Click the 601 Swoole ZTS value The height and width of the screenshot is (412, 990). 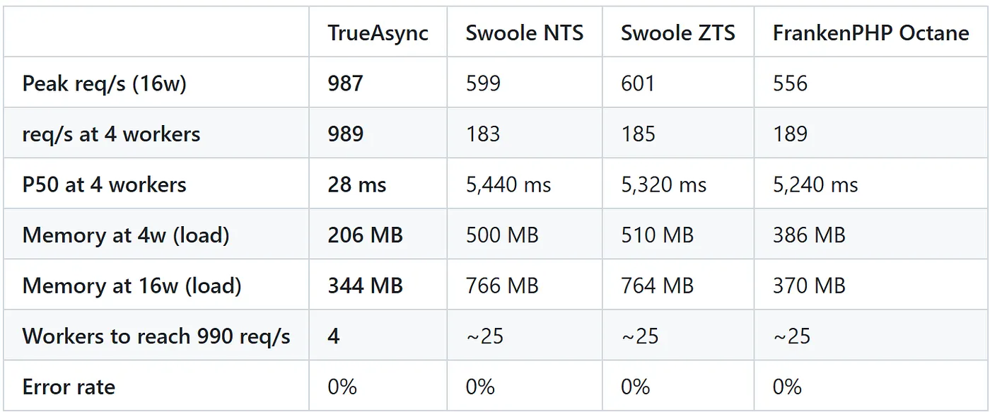(638, 83)
